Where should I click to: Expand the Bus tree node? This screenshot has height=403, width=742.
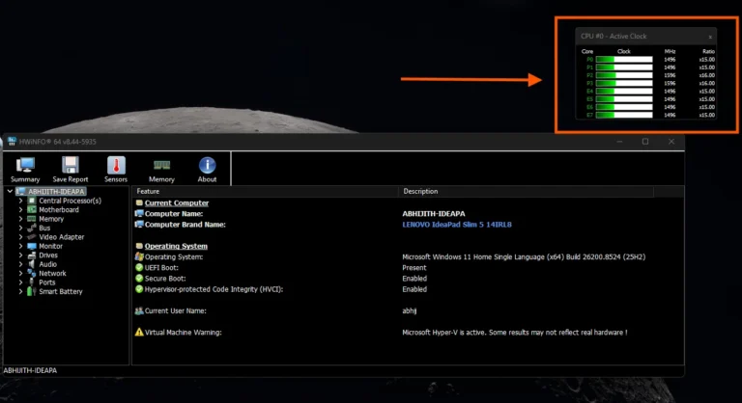(x=20, y=228)
